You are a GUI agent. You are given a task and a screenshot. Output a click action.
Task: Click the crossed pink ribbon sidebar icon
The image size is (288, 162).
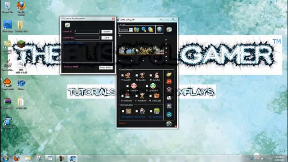tap(169, 90)
